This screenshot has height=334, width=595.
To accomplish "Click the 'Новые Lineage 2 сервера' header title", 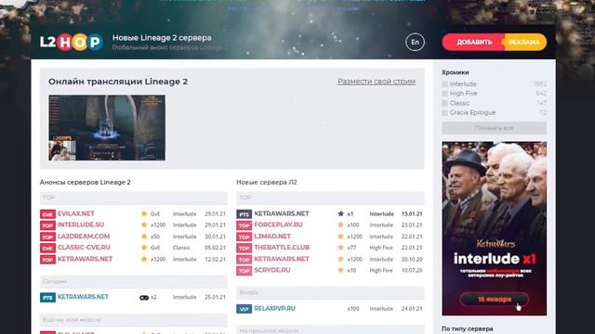I will point(162,37).
